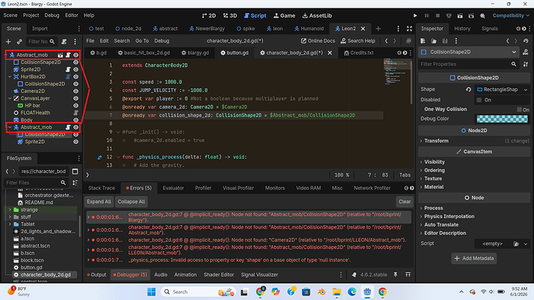Open the Project menu
Screen dimensions: 534x300
[x=31, y=15]
